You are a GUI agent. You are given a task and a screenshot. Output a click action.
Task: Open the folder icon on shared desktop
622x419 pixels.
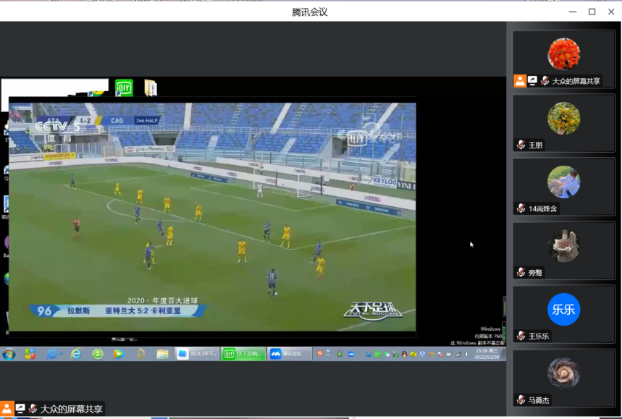tap(151, 88)
